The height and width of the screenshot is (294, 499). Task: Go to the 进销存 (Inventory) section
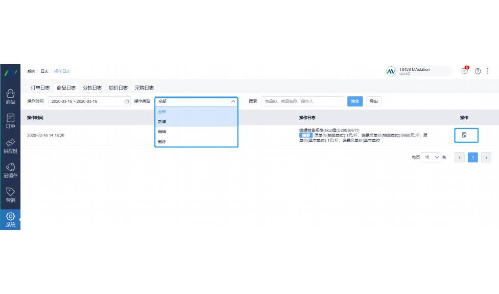[10, 170]
